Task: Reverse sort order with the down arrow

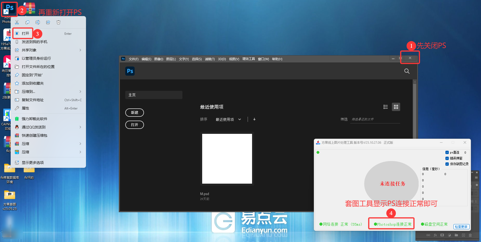Action: click(x=254, y=119)
